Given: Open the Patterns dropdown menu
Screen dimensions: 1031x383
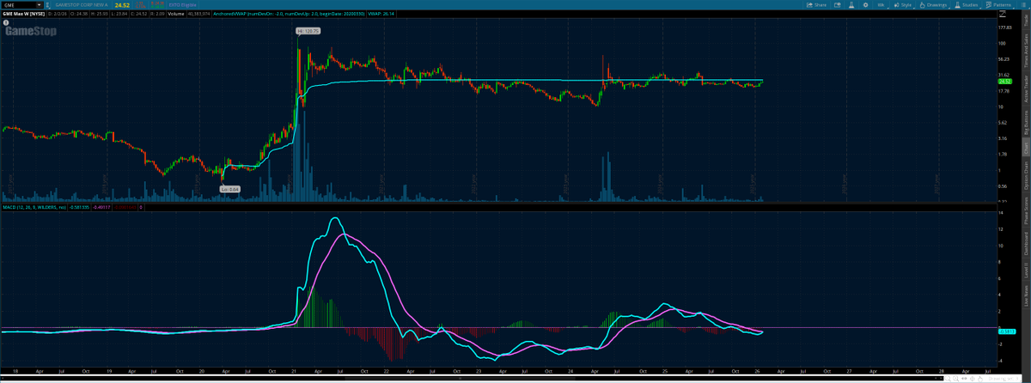Looking at the screenshot, I should (999, 5).
